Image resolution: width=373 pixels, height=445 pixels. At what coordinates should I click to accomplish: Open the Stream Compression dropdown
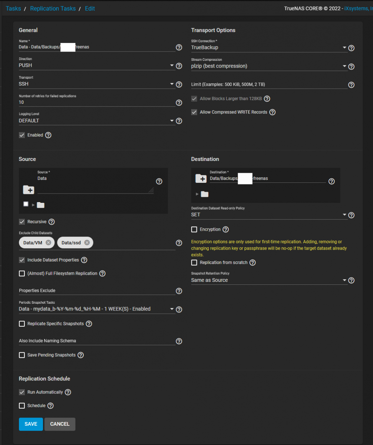click(x=269, y=66)
